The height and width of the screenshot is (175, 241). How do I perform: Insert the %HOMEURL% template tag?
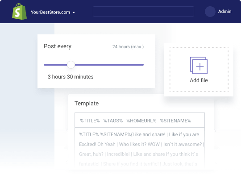coord(141,121)
